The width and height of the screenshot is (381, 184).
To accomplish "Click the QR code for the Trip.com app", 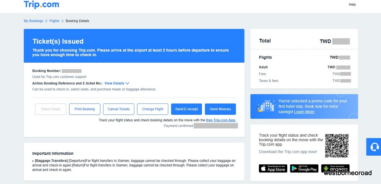I will [x=337, y=146].
